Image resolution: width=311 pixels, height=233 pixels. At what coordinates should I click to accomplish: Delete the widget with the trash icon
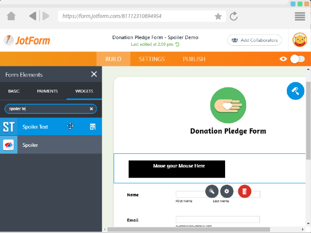tap(245, 191)
